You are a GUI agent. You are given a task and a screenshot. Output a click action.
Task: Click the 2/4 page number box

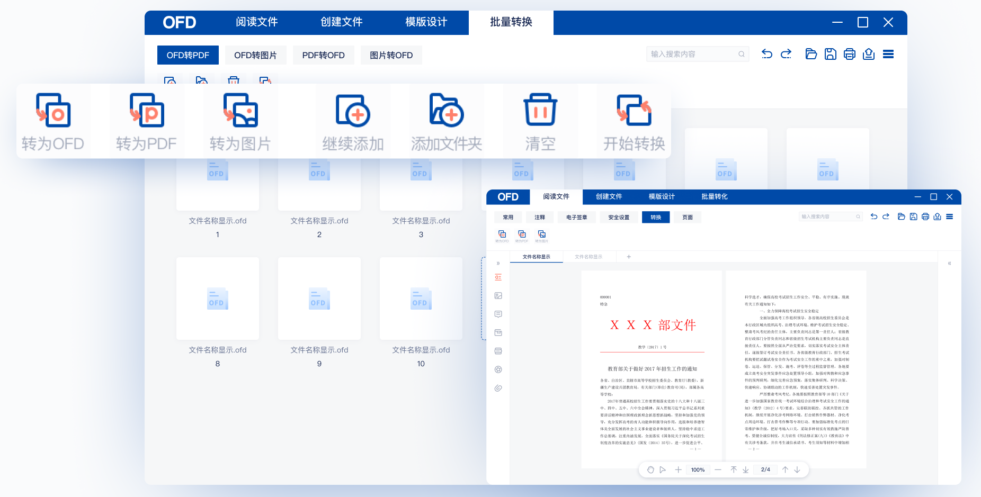click(765, 469)
